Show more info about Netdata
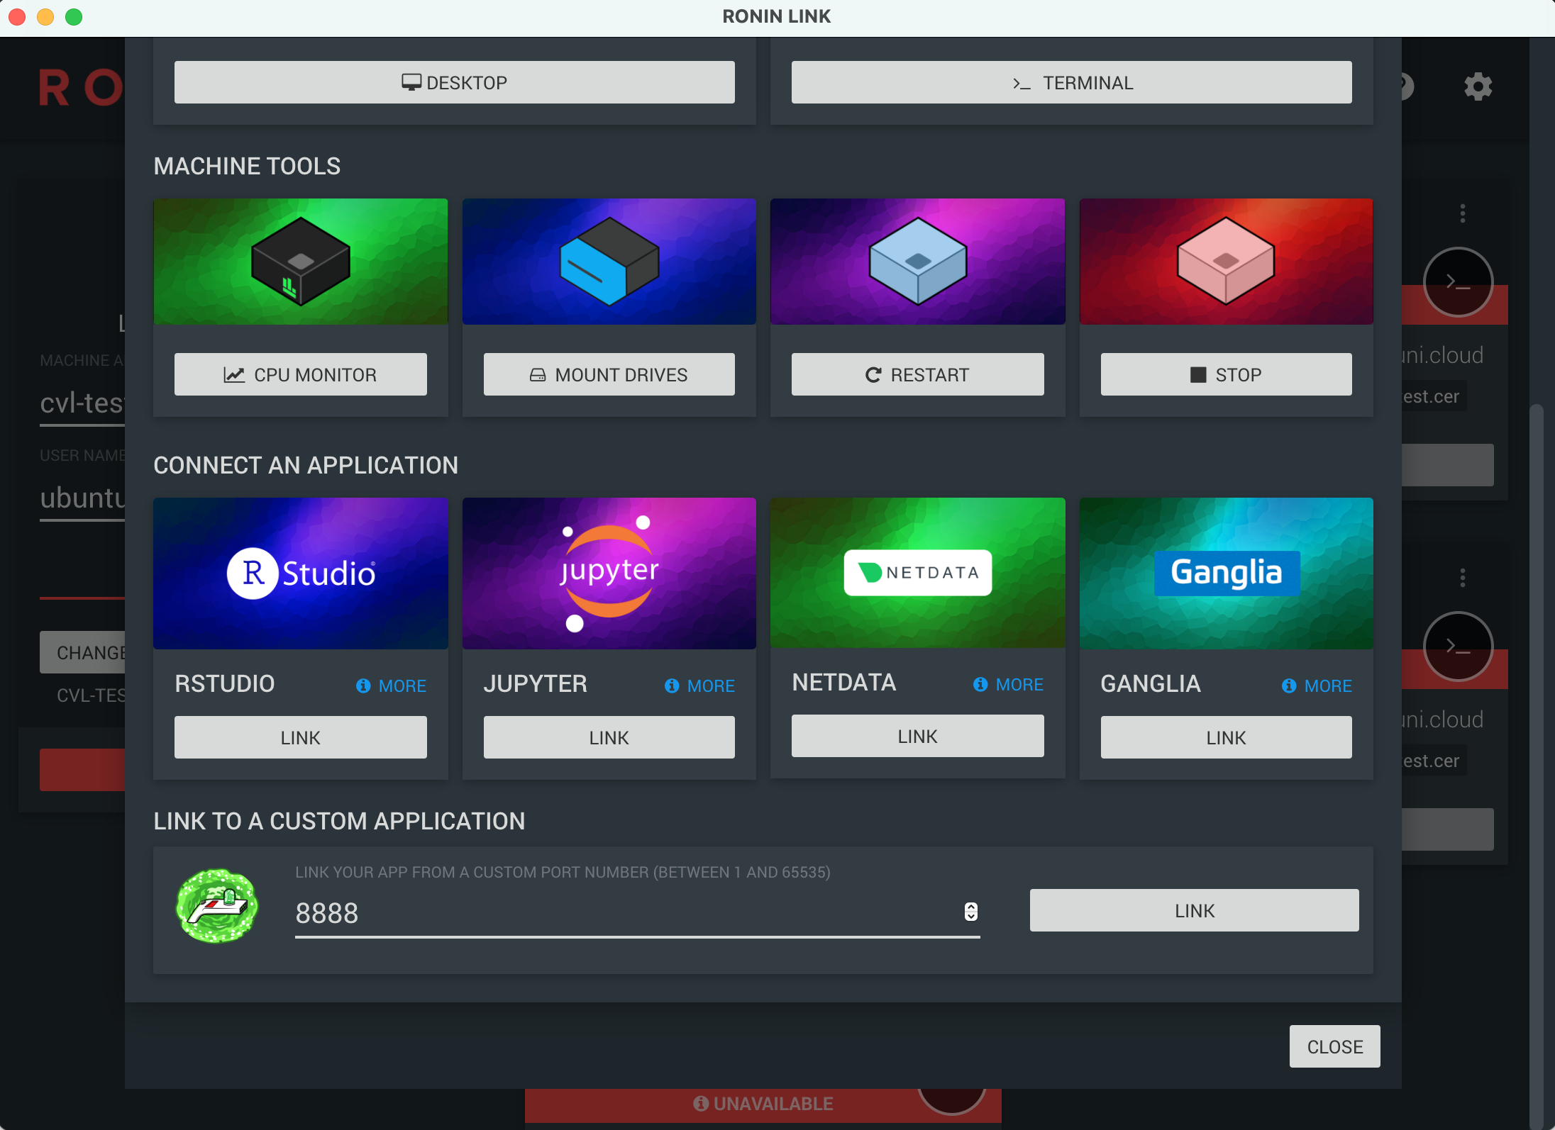Screen dimensions: 1555x1130 (x=1009, y=684)
